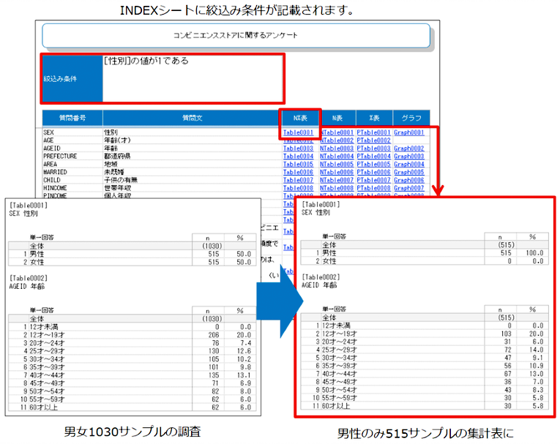
Task: Select the グラフ column header
Action: (x=411, y=118)
